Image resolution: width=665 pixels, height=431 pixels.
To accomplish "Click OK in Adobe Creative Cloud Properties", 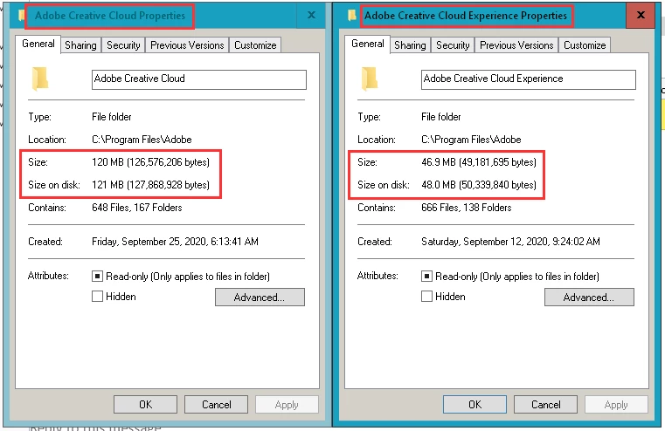I will click(145, 405).
